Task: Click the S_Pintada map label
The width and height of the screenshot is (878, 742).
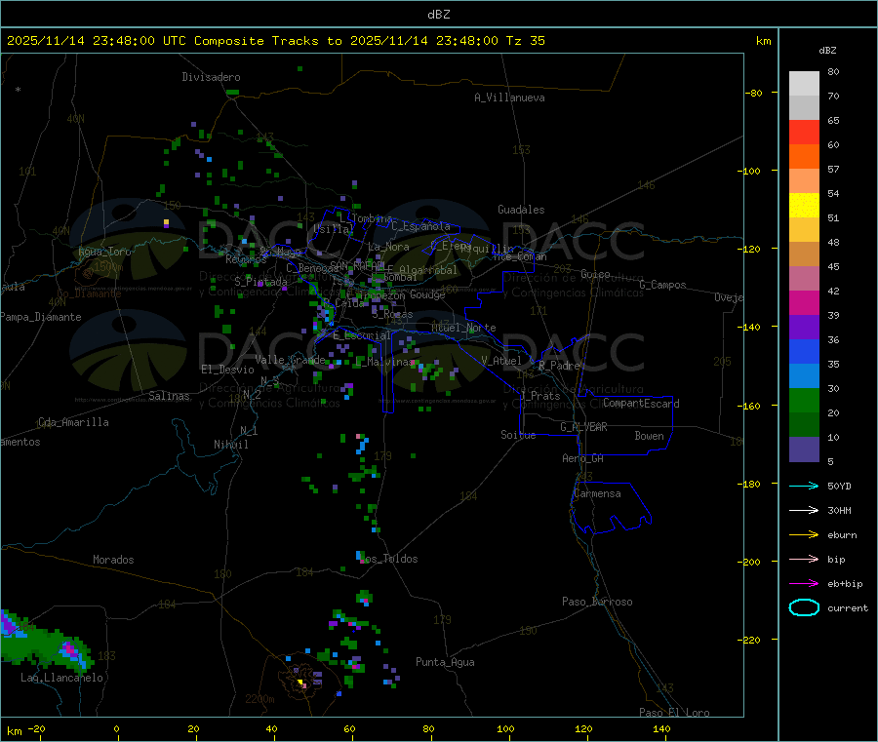Action: click(260, 281)
